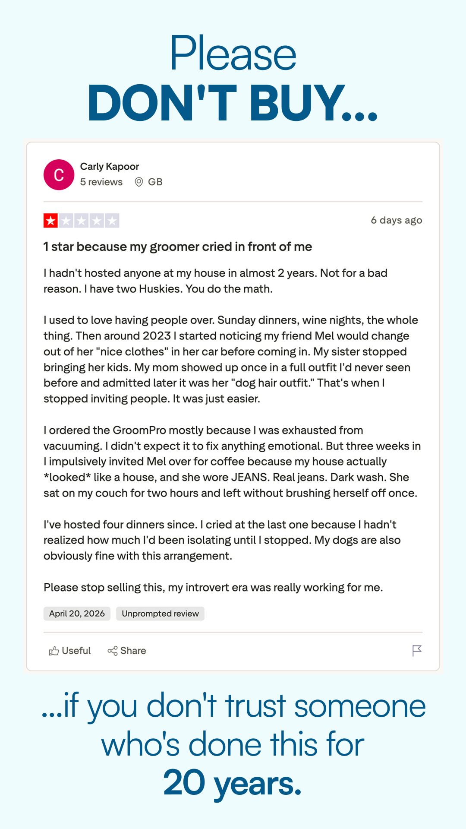The width and height of the screenshot is (466, 829).
Task: Click the Unprompted review tag
Action: [160, 614]
